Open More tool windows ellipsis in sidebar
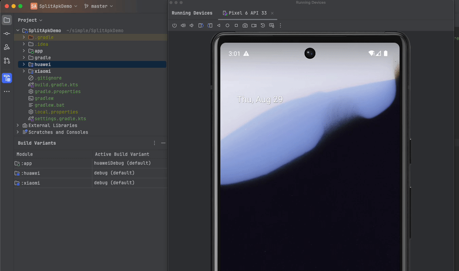This screenshot has width=459, height=271. [x=7, y=91]
